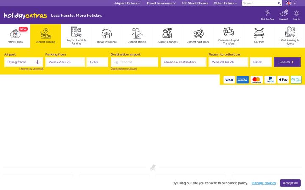Viewport: 305px width, 190px height.
Task: Click the UK flag language icon
Action: [x=288, y=3]
